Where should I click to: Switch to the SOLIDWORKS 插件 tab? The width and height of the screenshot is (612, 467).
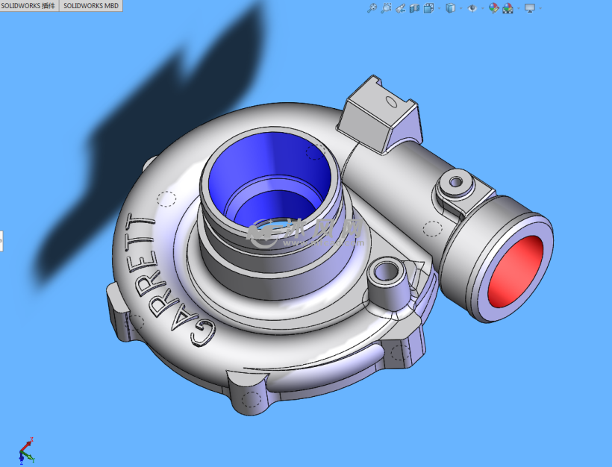[29, 5]
